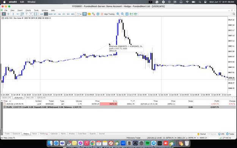237x148 pixels.
Task: Open the Charts menu
Action: click(x=28, y=11)
